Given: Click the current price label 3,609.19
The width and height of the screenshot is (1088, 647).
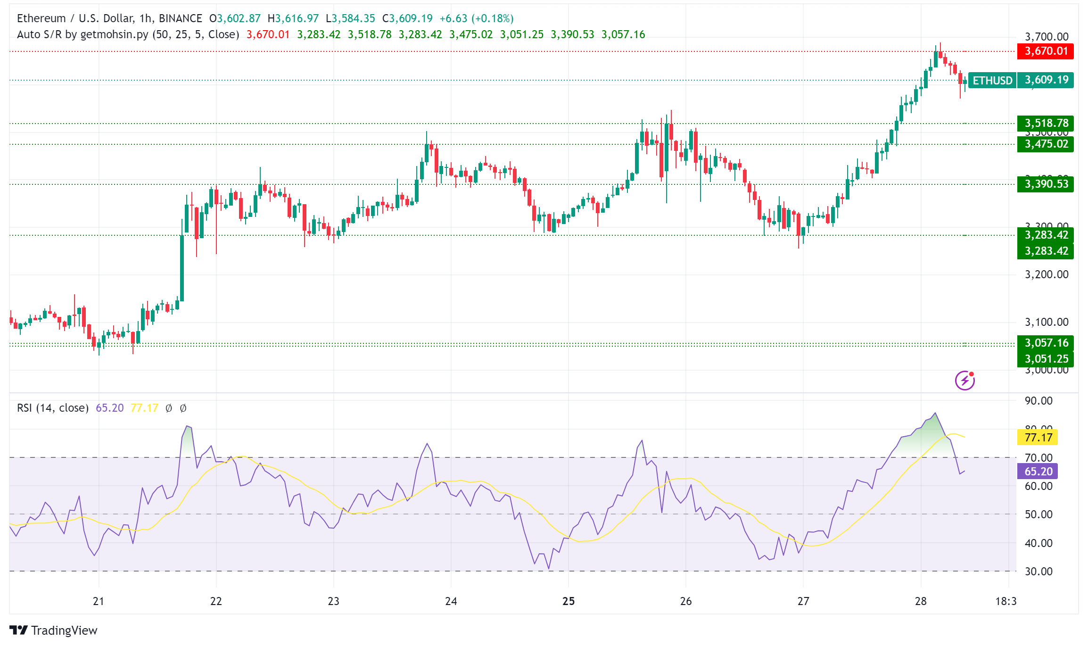Looking at the screenshot, I should coord(1046,80).
